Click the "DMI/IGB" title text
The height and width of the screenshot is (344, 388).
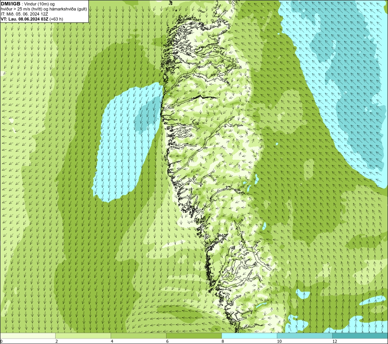10,4
